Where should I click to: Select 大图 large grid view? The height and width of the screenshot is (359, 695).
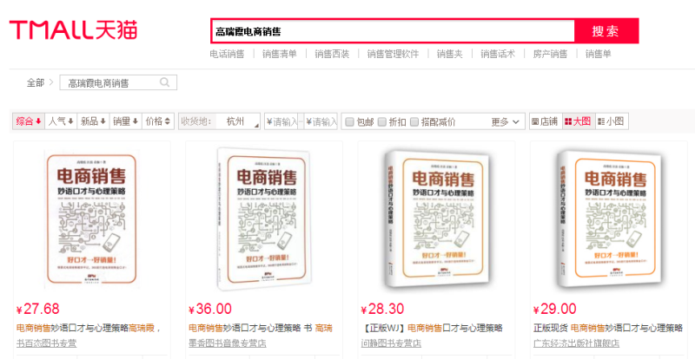pyautogui.click(x=578, y=121)
